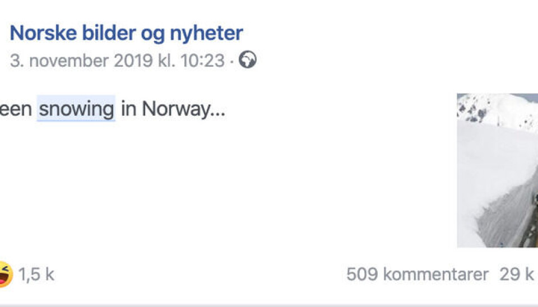Screen dimensions: 538x307
Task: View the 1,5 k reactions count
Action: point(36,275)
